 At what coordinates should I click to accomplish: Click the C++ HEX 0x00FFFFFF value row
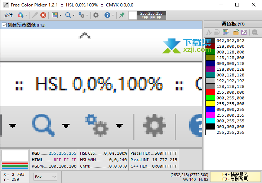point(154,166)
